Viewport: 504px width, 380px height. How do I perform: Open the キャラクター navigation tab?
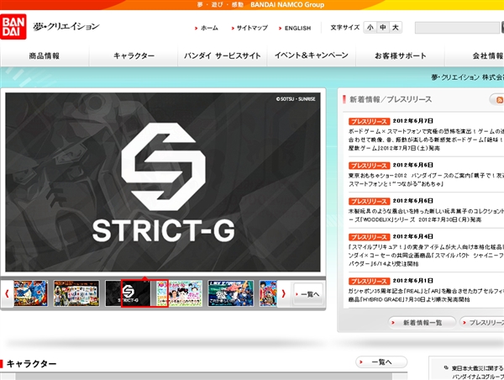(134, 55)
